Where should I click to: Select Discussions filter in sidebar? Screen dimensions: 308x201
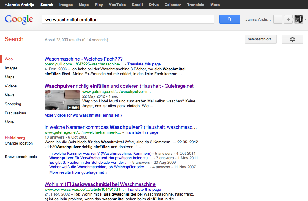tap(15, 113)
